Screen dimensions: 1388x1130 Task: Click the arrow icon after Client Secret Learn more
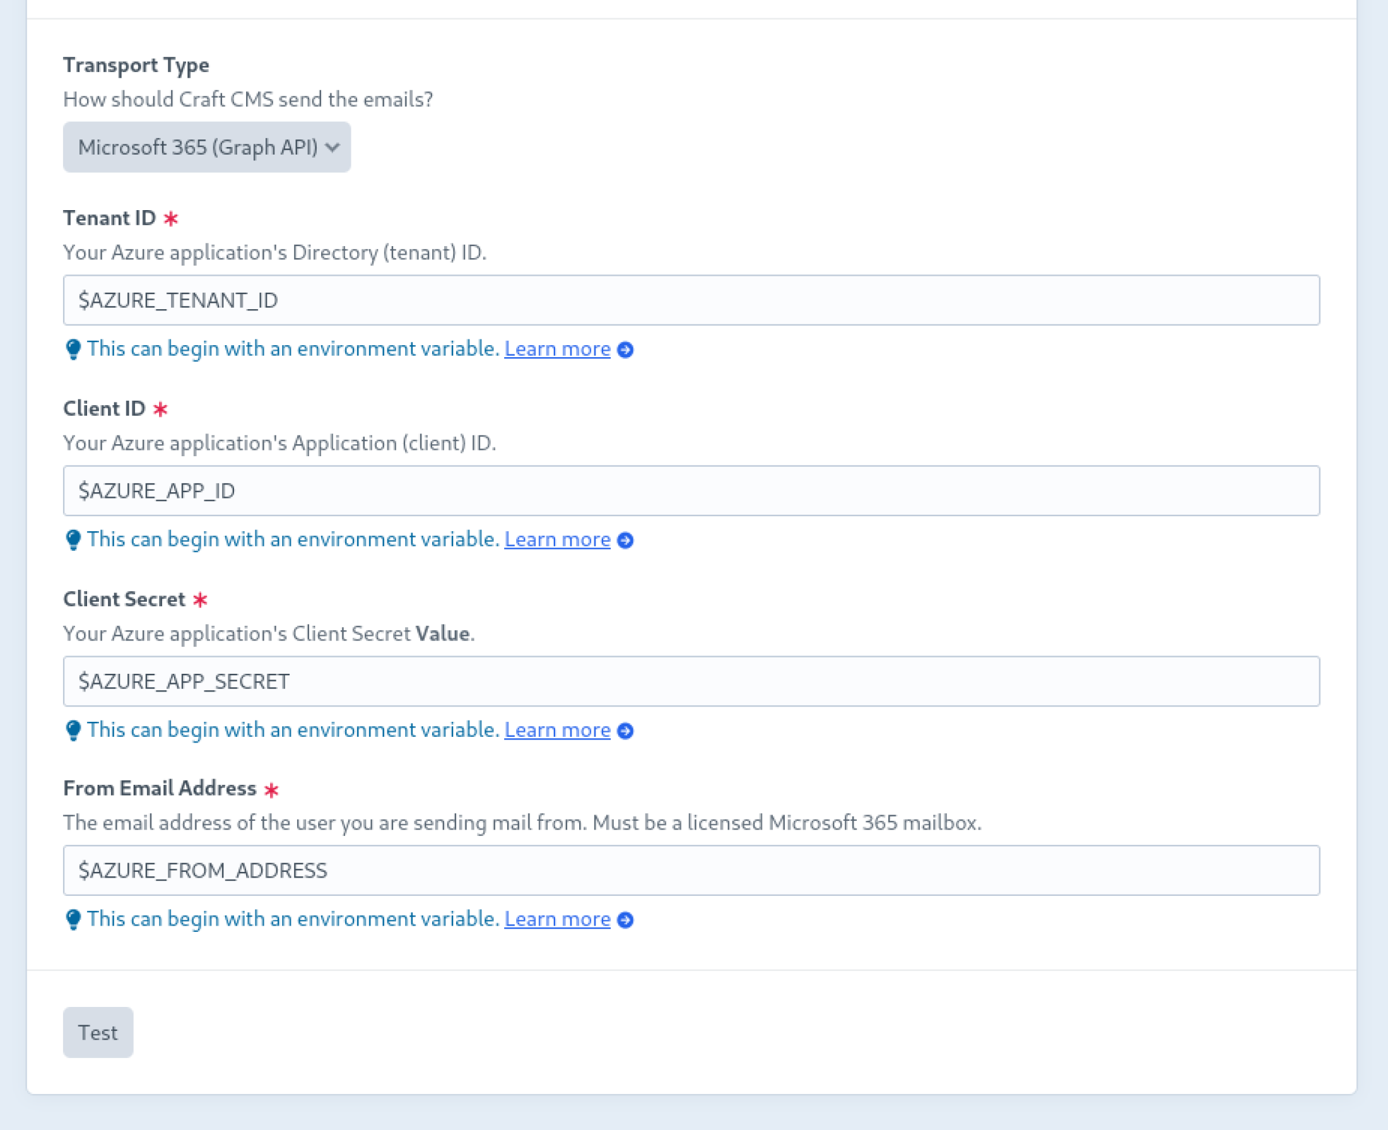click(625, 732)
